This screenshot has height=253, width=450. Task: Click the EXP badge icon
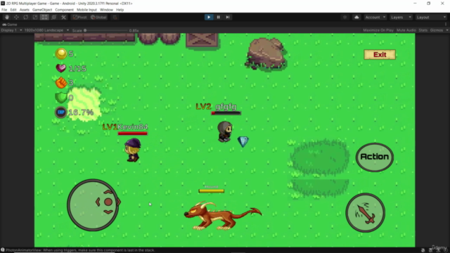pos(61,112)
